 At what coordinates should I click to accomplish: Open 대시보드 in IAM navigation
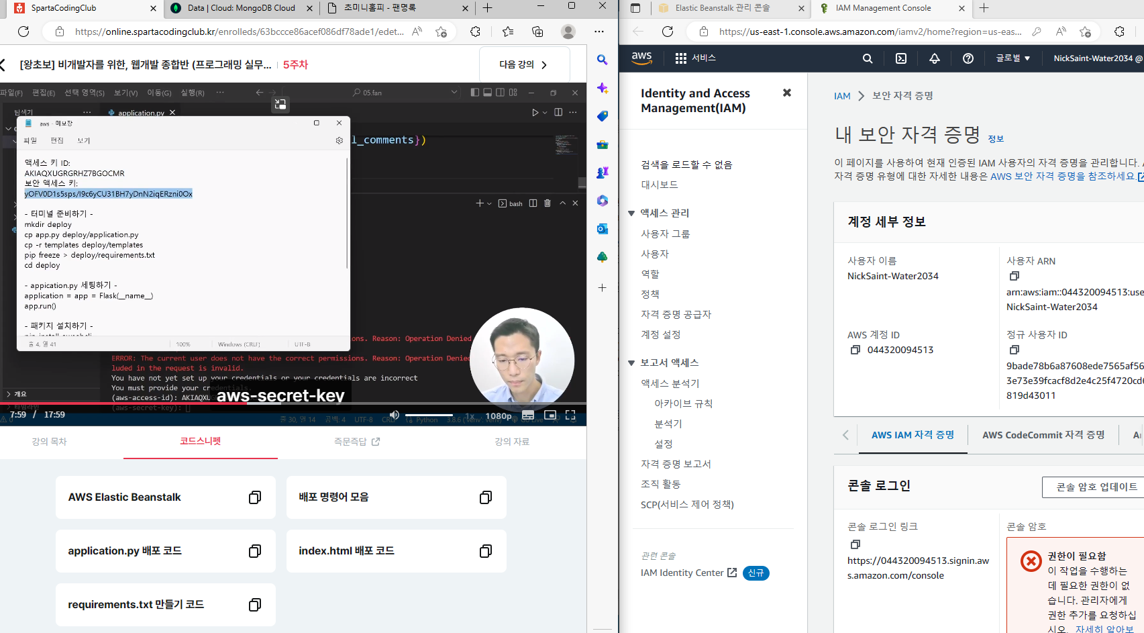660,185
